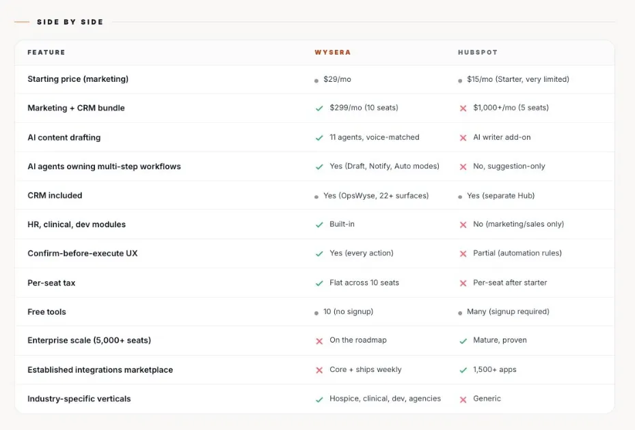Image resolution: width=635 pixels, height=430 pixels.
Task: Click the red X next to Generic
Action: point(463,400)
